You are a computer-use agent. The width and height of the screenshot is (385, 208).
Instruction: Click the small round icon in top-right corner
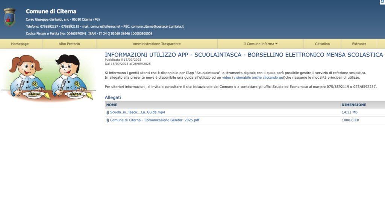pos(382,2)
